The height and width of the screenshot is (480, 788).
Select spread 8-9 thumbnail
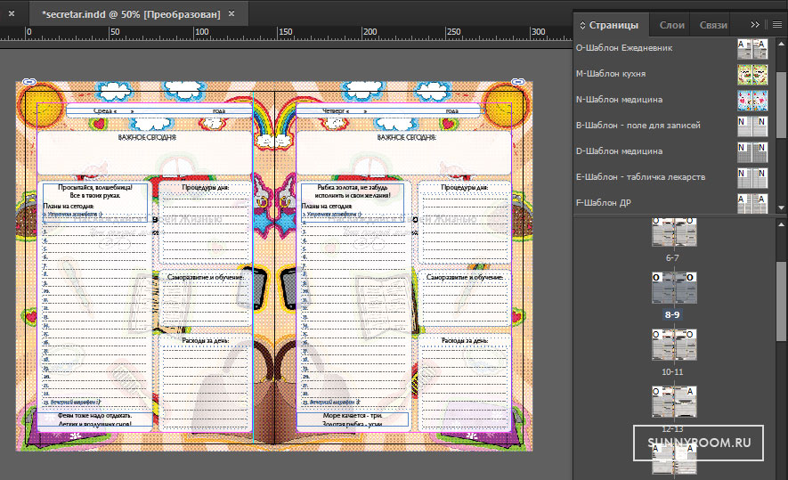coord(674,288)
